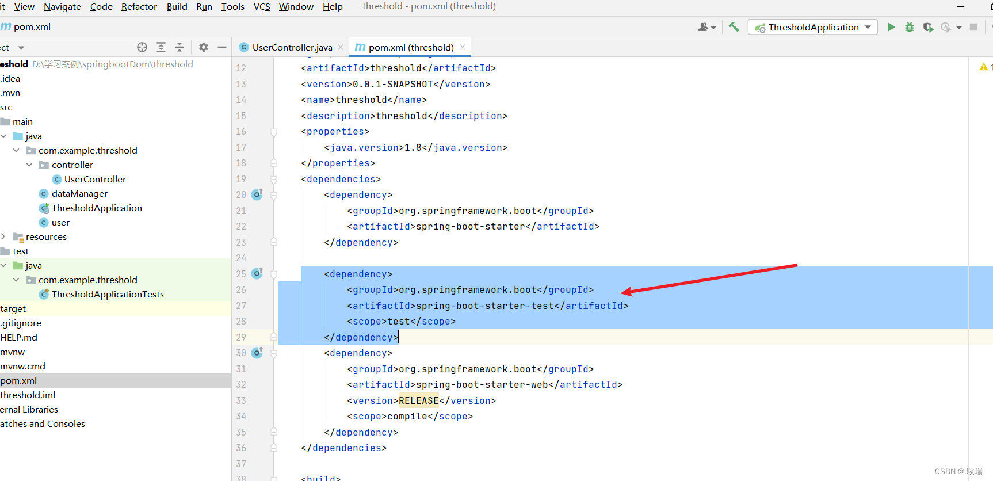Open the Run menu
The width and height of the screenshot is (993, 481).
[x=204, y=7]
